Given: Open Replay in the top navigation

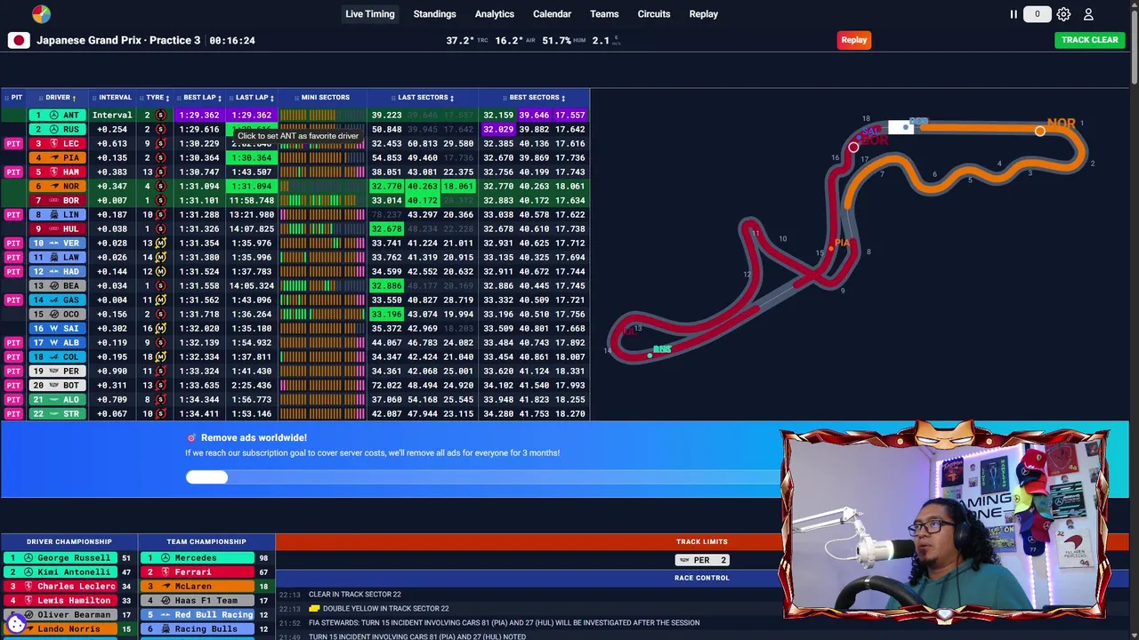Looking at the screenshot, I should pyautogui.click(x=703, y=14).
